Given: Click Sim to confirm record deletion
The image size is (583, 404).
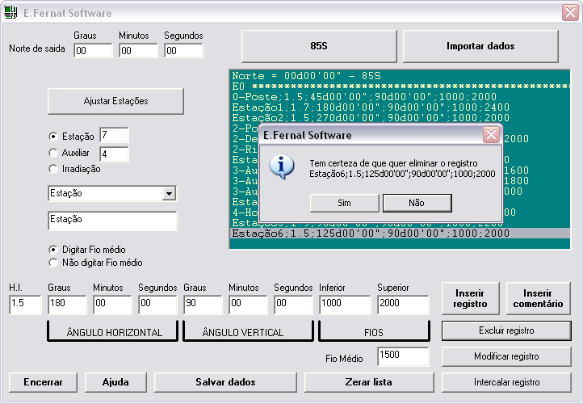Looking at the screenshot, I should (344, 203).
